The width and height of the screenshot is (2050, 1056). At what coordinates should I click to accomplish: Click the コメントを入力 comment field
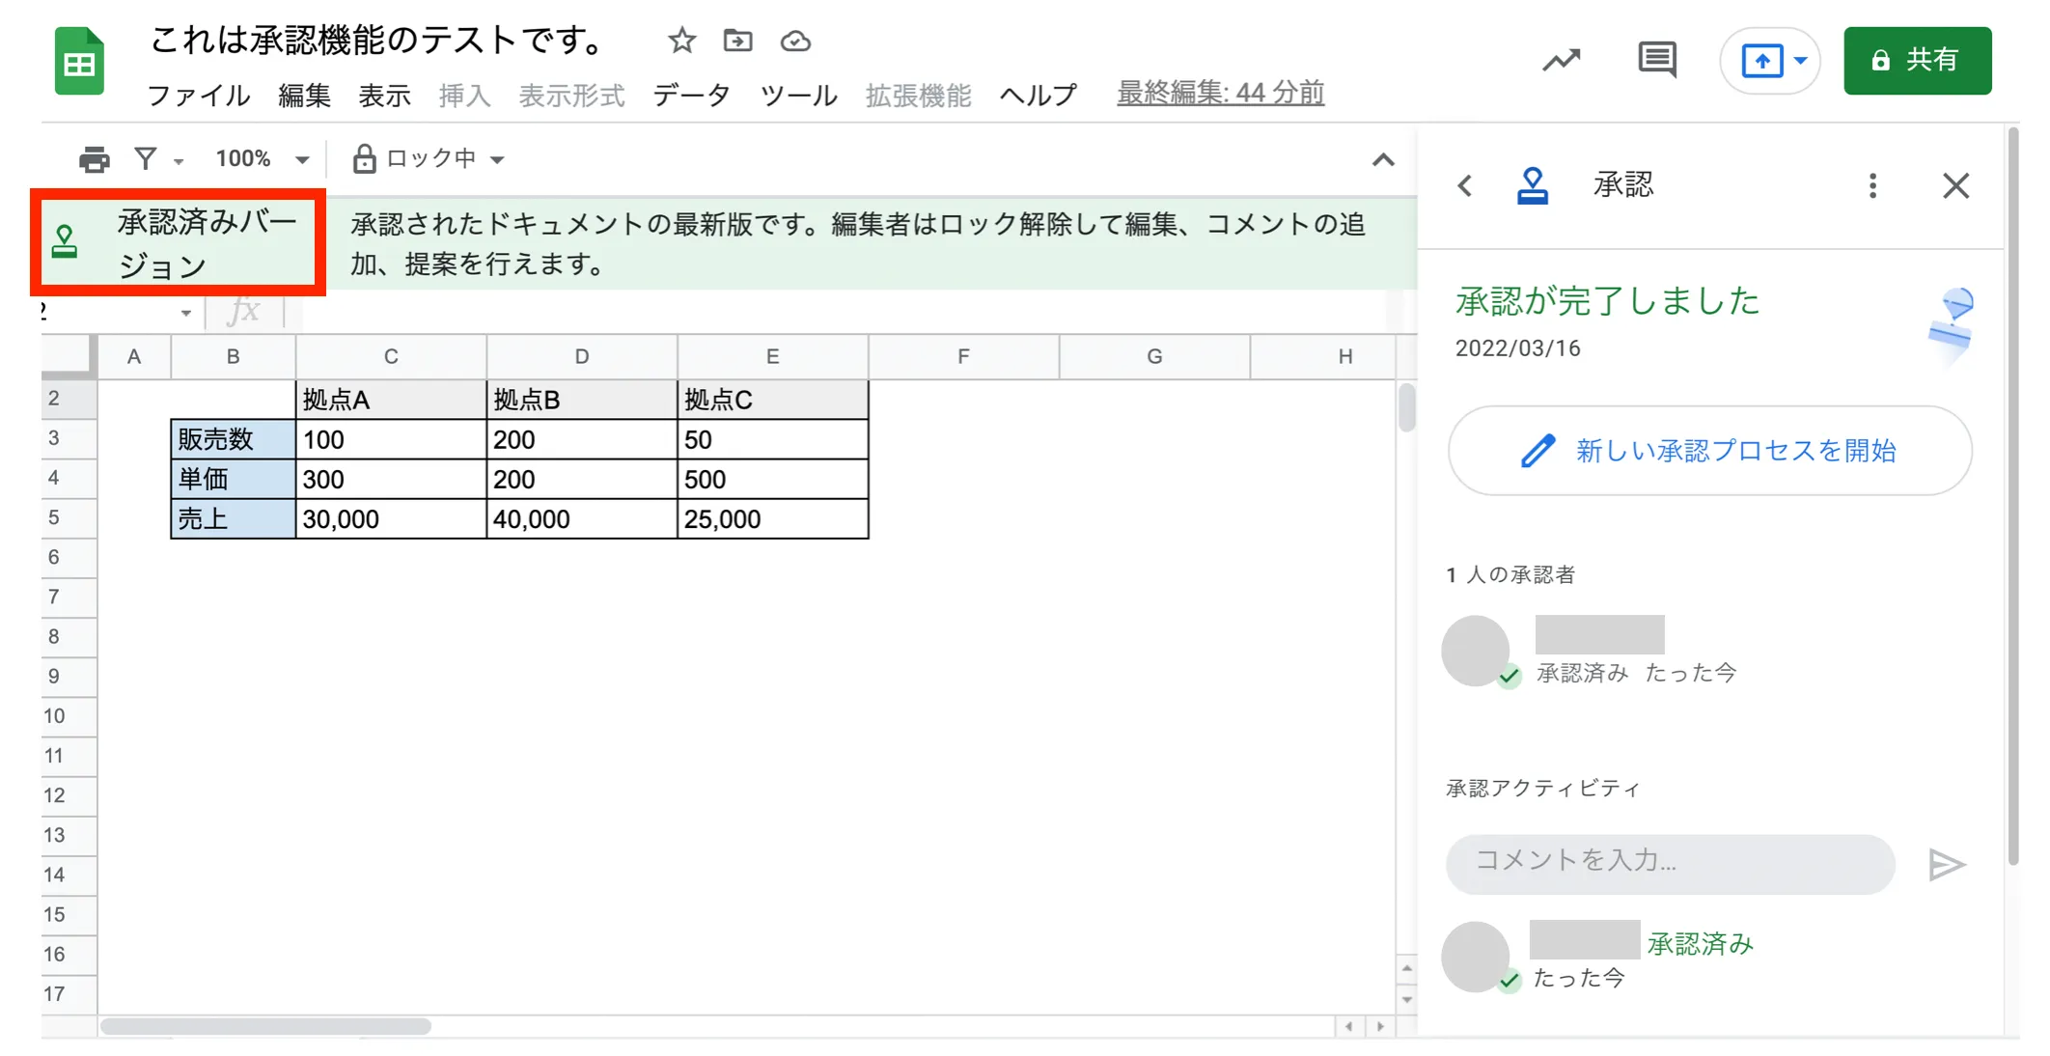click(x=1670, y=864)
